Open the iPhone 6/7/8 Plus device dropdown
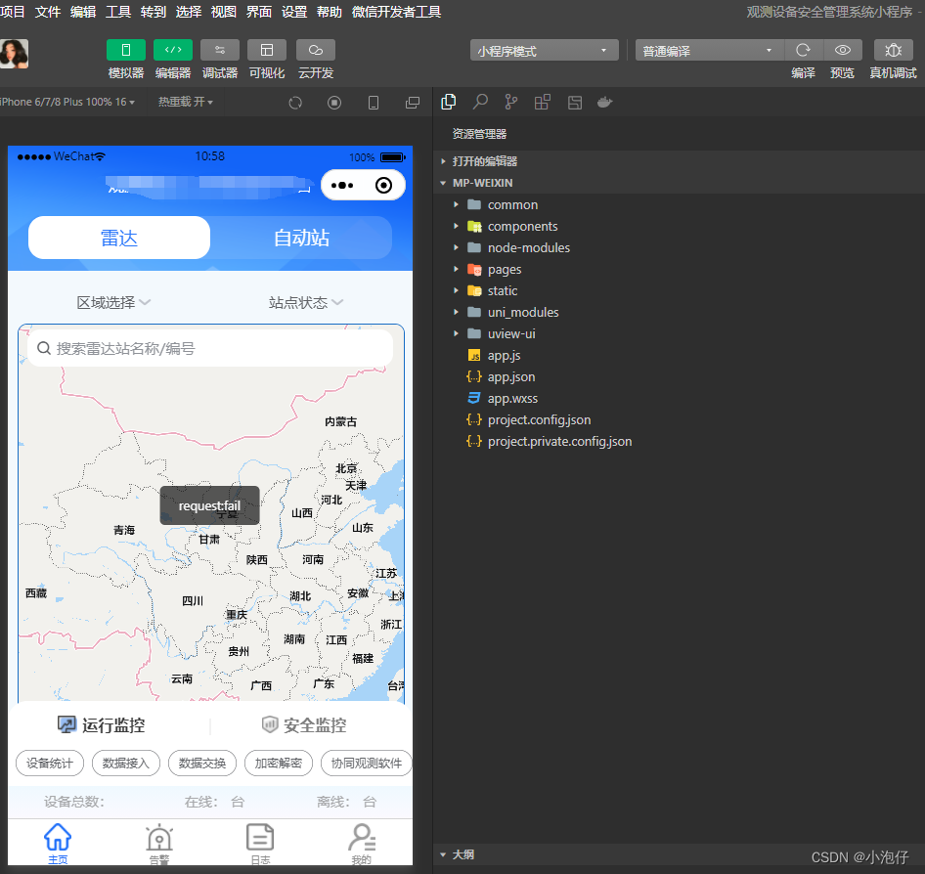The height and width of the screenshot is (874, 925). pyautogui.click(x=44, y=101)
